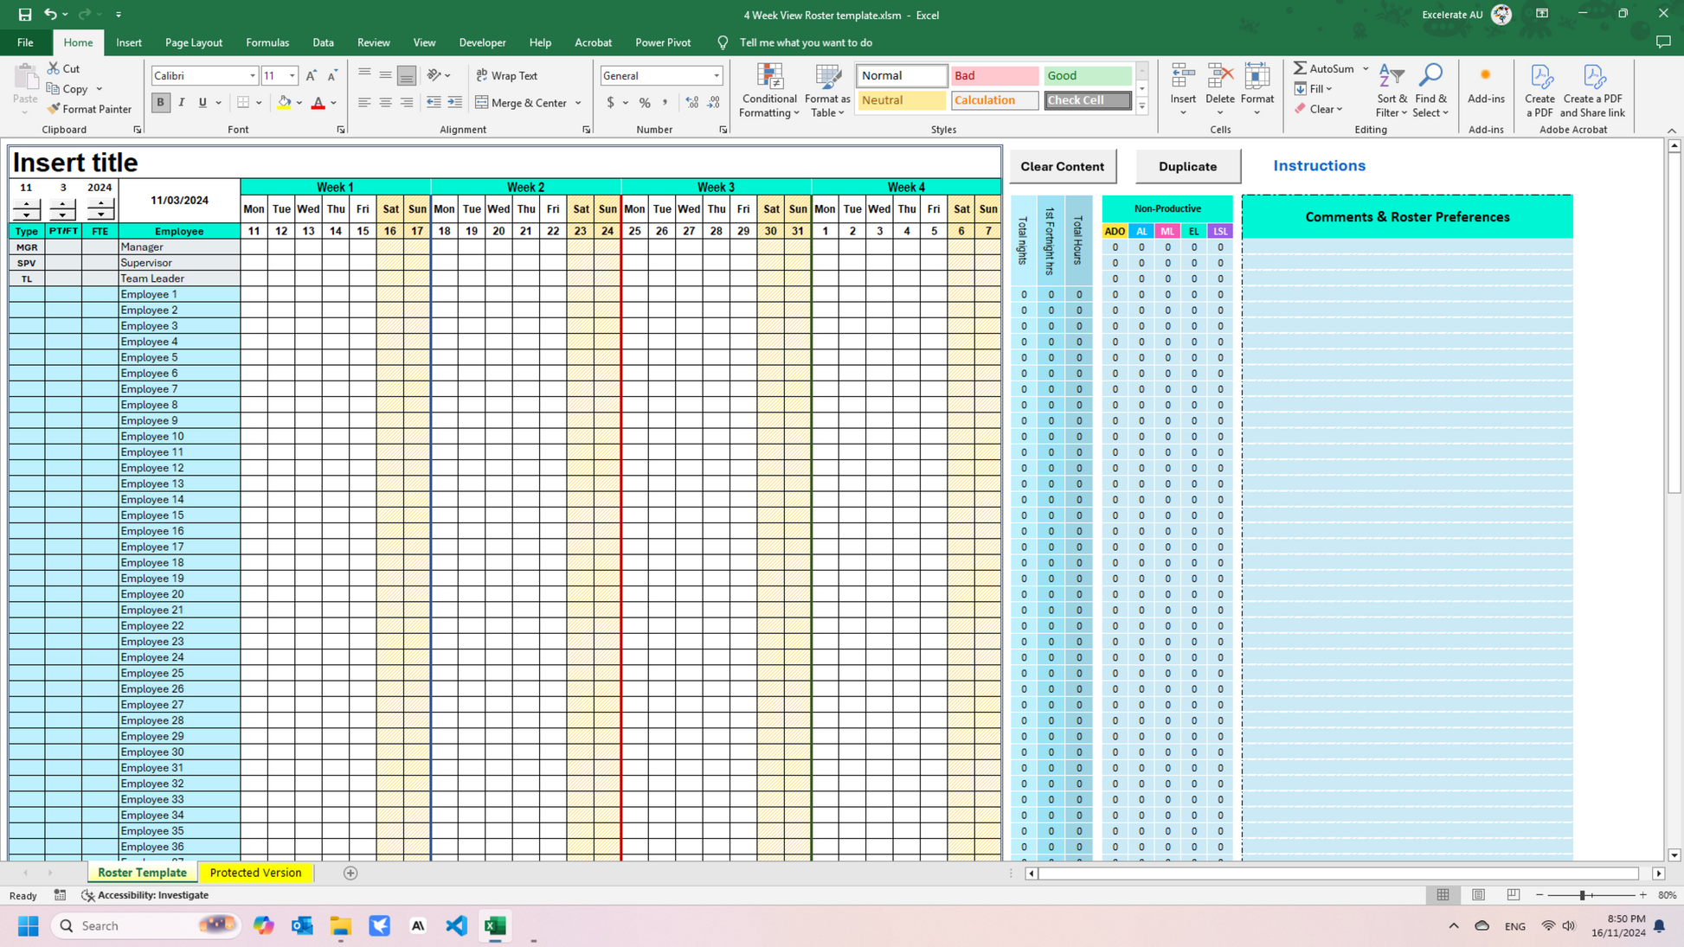Toggle Italic formatting
1684x947 pixels.
click(182, 103)
